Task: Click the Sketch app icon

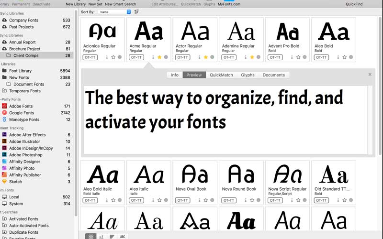Action: [x=4, y=182]
